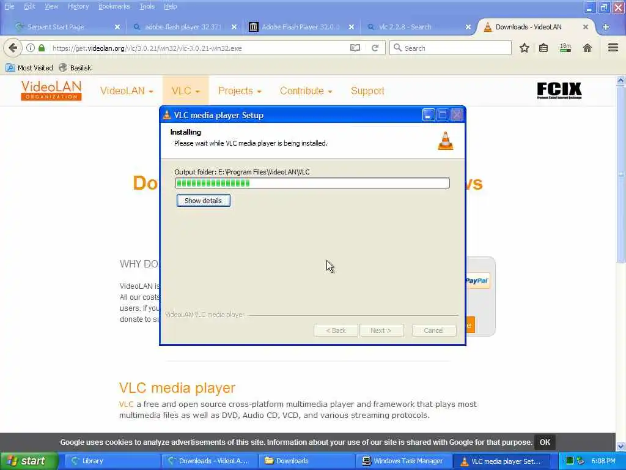This screenshot has width=626, height=470.
Task: Minimize the VLC media player Setup window
Action: point(429,115)
